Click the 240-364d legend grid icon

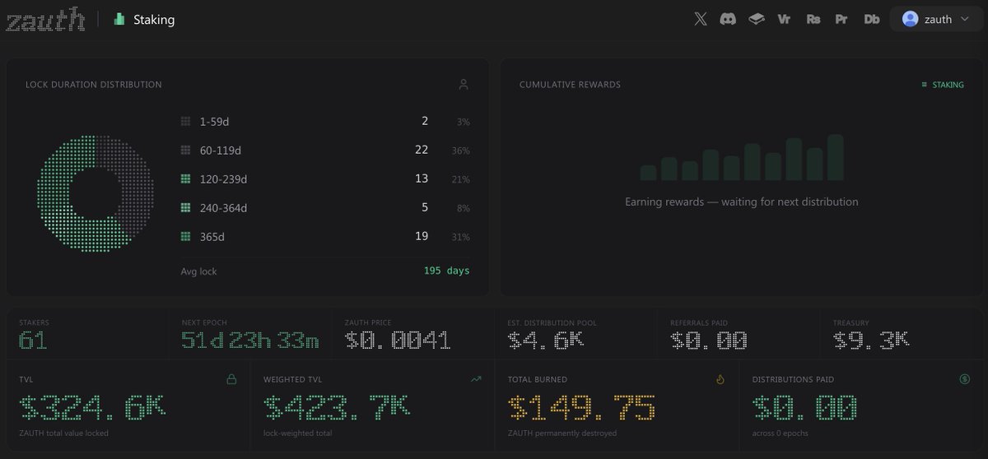(x=185, y=208)
